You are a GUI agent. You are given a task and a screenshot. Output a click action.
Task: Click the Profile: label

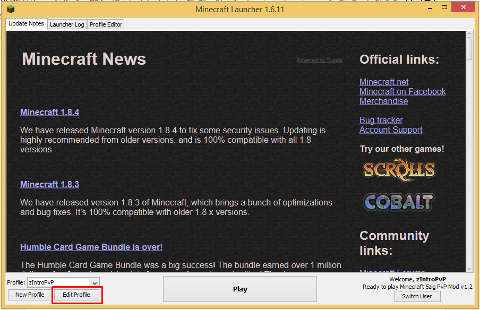(16, 282)
